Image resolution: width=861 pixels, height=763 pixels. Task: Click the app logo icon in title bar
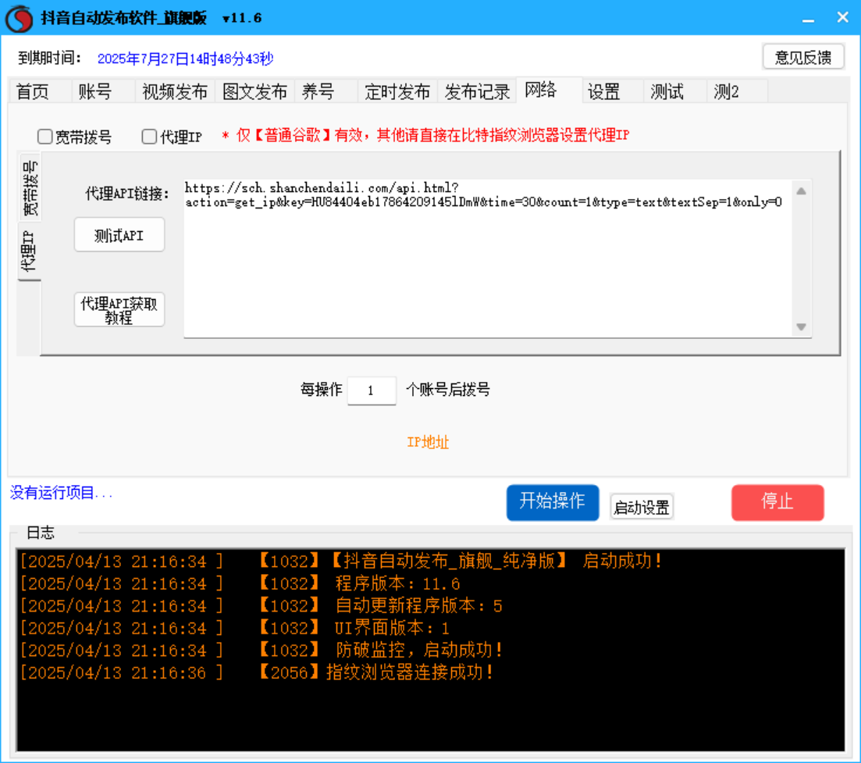20,18
